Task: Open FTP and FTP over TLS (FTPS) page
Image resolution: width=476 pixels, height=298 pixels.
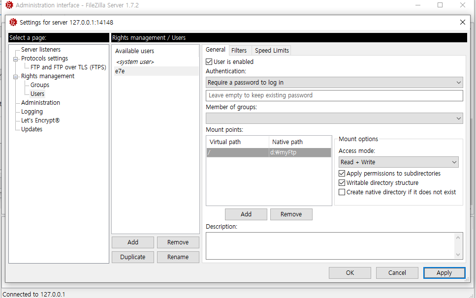Action: click(x=68, y=67)
